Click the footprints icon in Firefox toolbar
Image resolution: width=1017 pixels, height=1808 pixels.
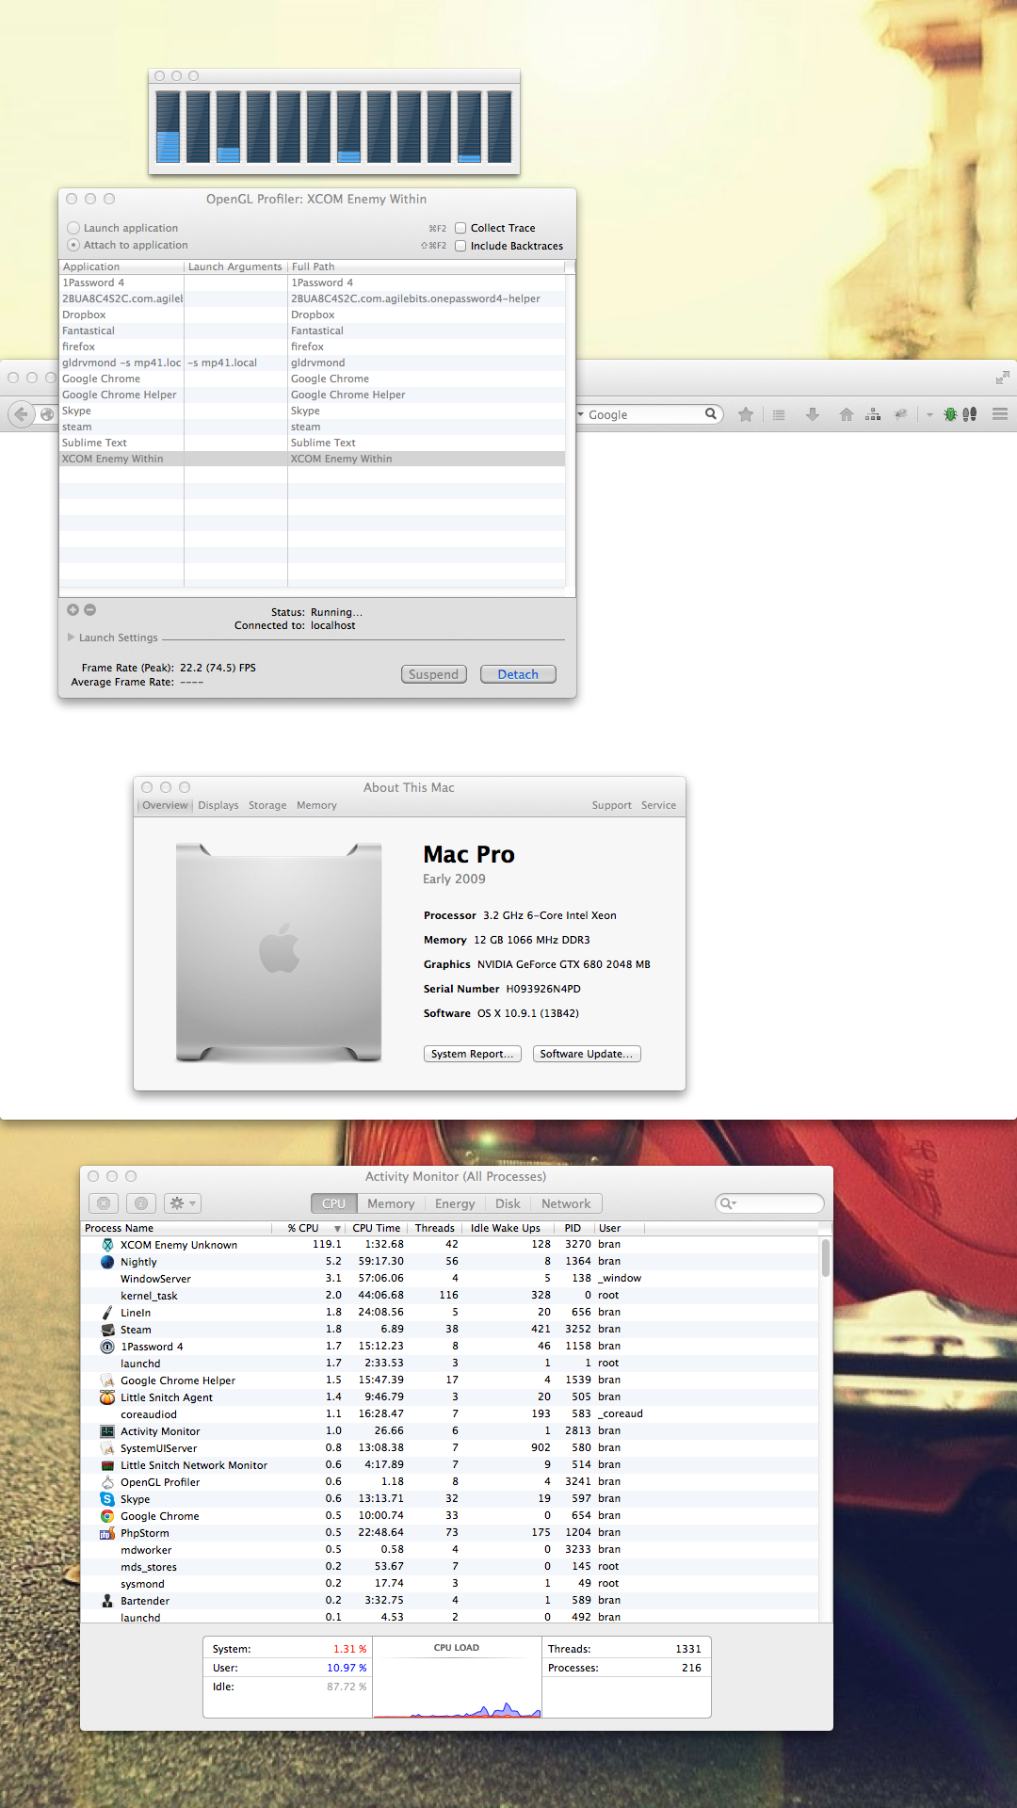(x=970, y=414)
